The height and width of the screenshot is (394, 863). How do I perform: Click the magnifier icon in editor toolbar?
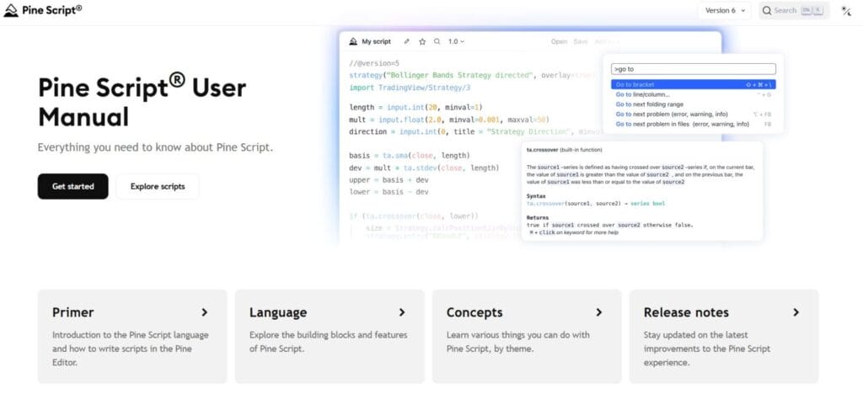437,41
